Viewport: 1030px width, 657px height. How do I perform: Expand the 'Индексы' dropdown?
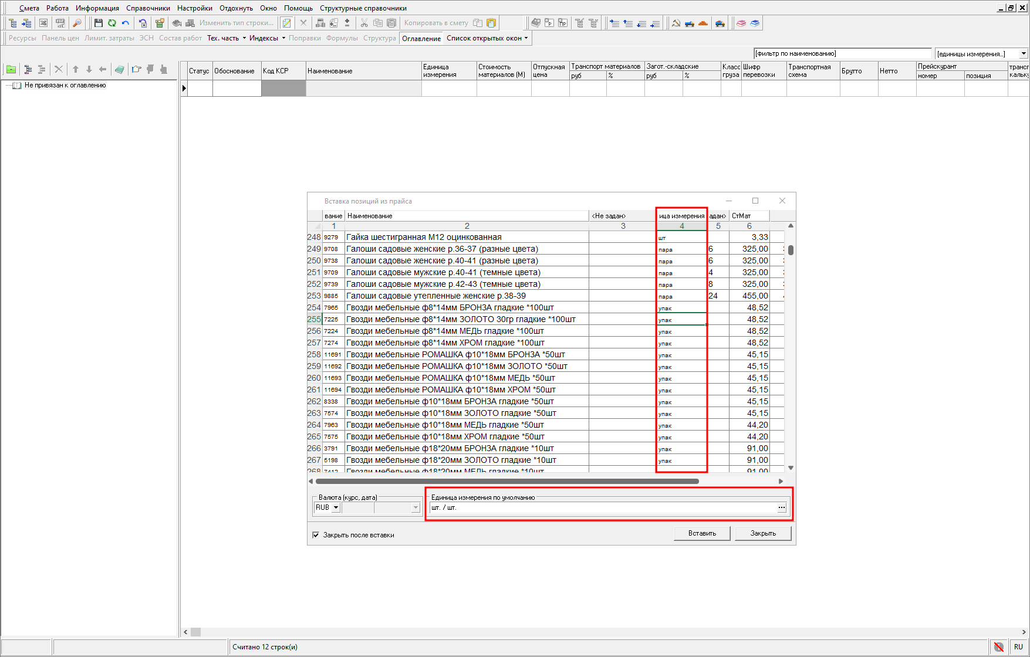pos(283,38)
